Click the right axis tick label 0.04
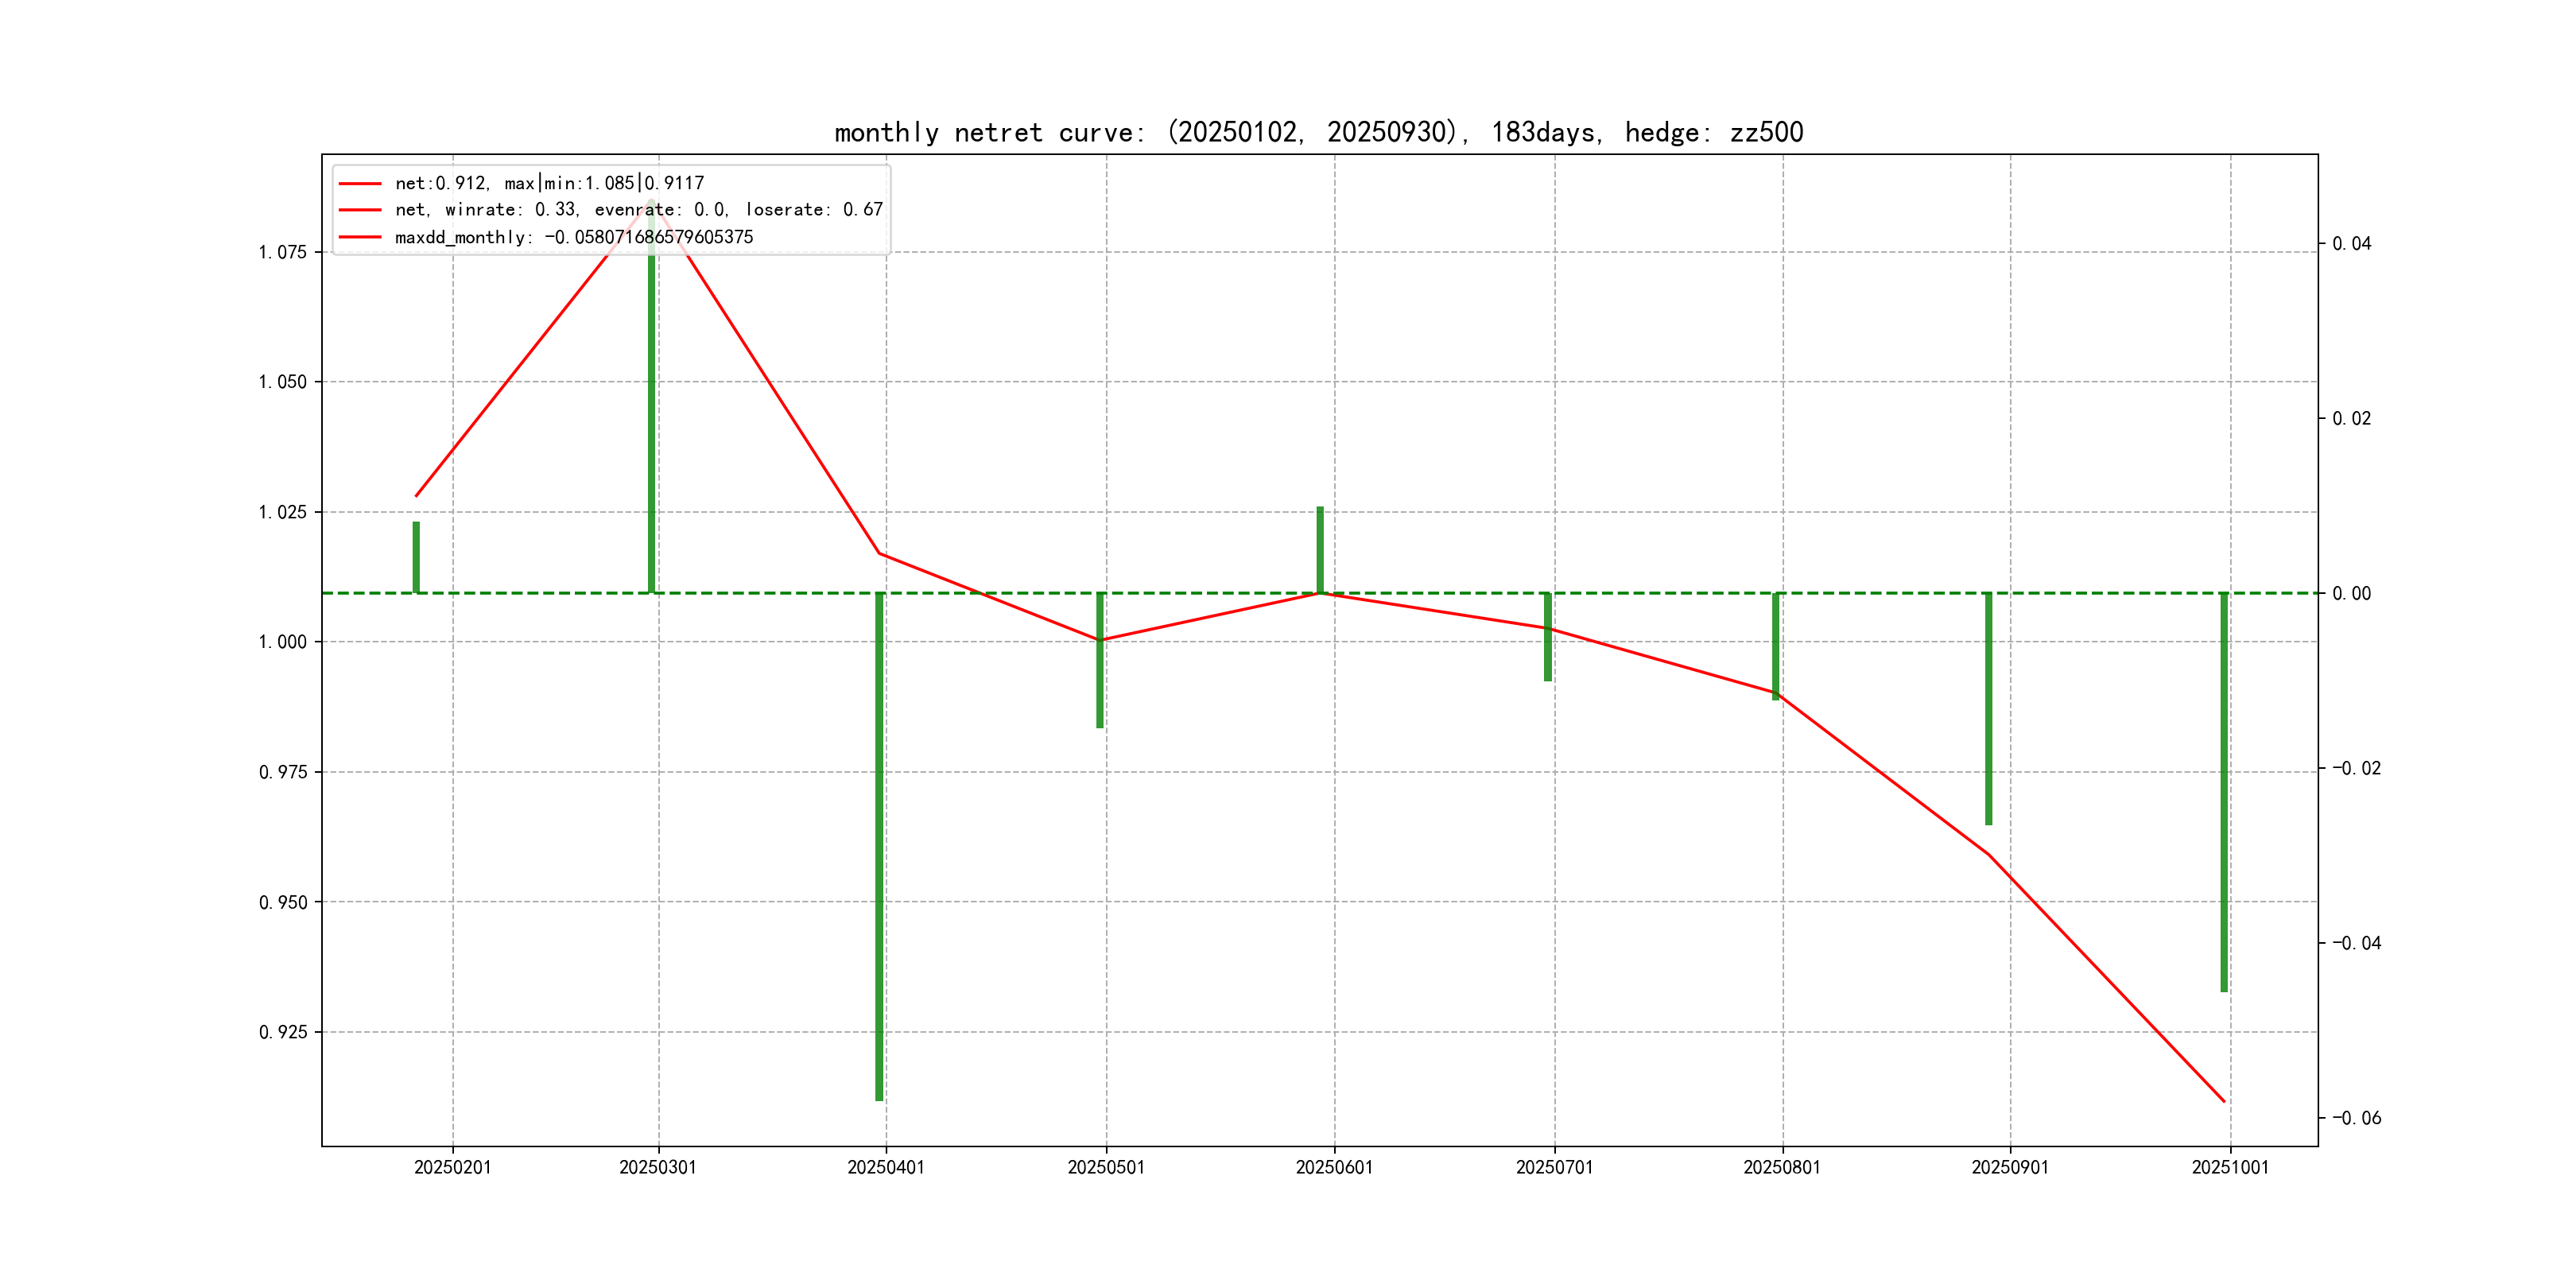The width and height of the screenshot is (2576, 1288). tap(2351, 244)
